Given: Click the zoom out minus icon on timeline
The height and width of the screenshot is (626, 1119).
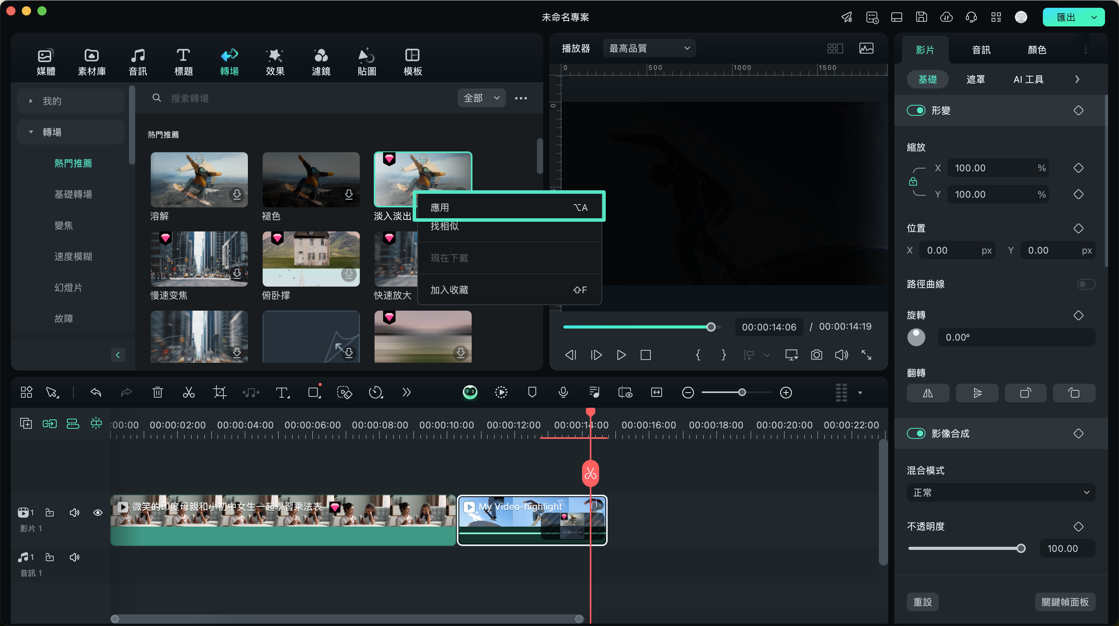Looking at the screenshot, I should pyautogui.click(x=688, y=393).
